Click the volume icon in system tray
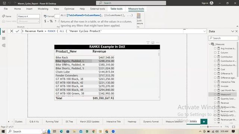239x134 pixels. point(217,131)
